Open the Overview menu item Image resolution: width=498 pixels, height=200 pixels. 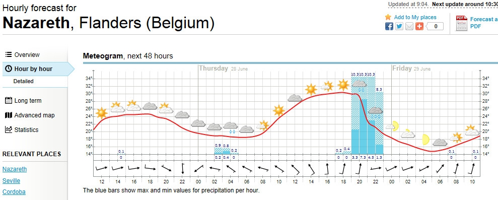[x=22, y=55]
